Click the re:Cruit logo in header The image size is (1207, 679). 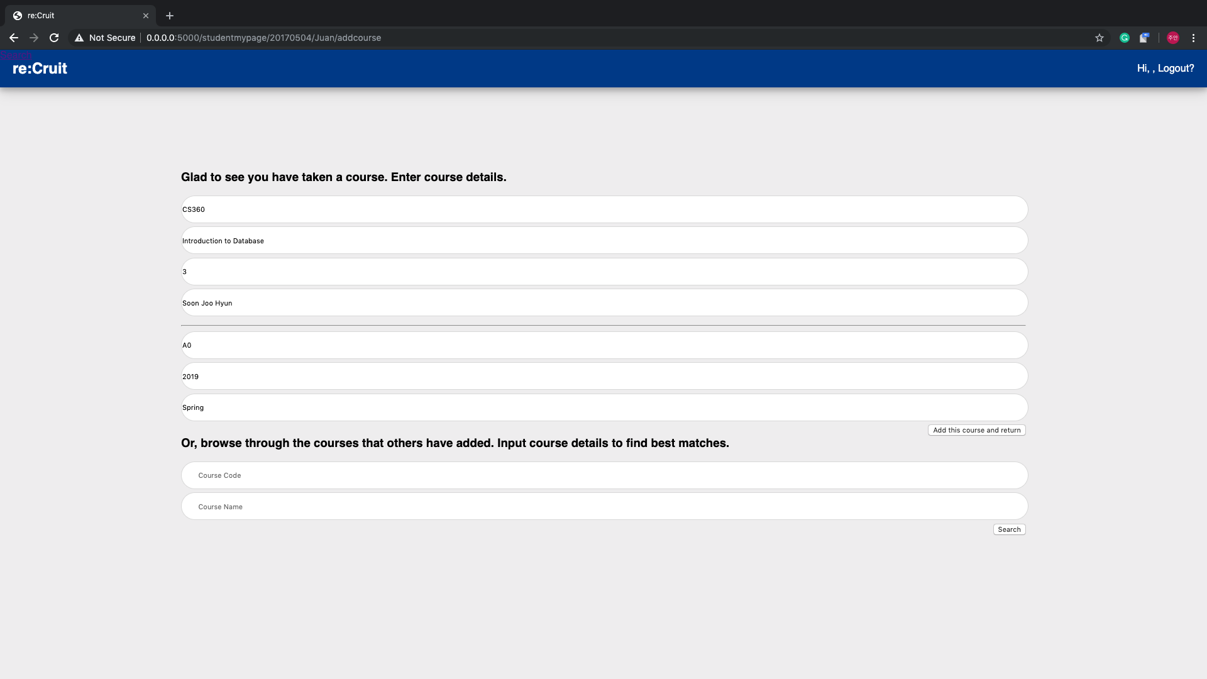coord(40,69)
